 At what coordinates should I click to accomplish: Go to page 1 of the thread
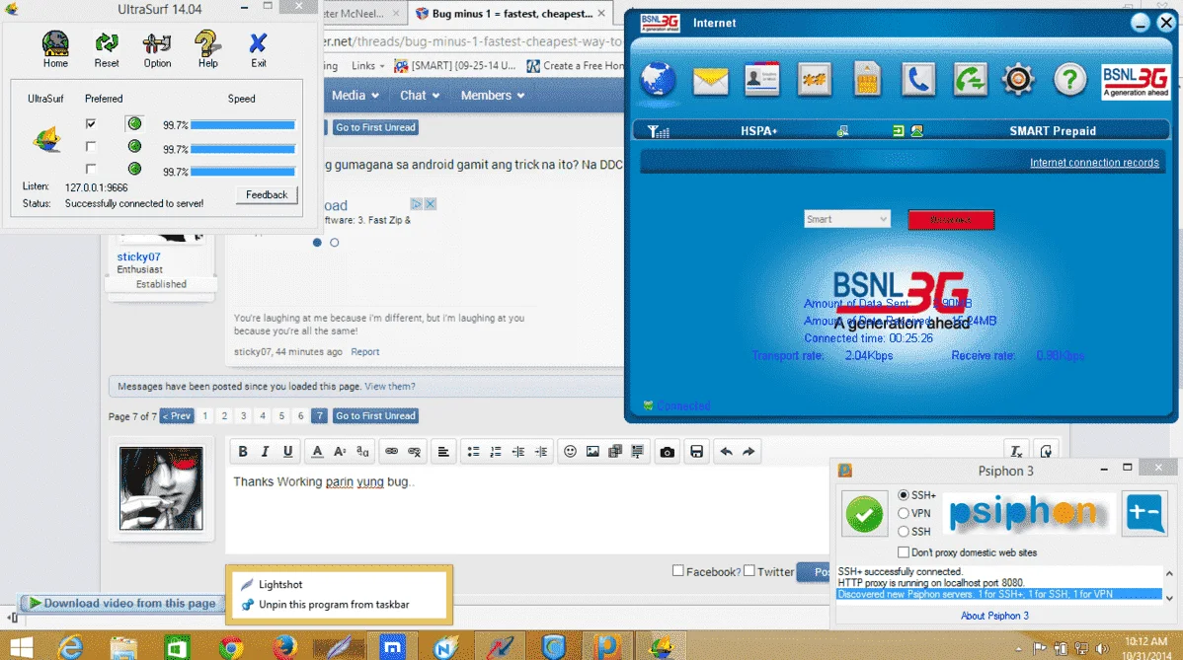point(204,416)
